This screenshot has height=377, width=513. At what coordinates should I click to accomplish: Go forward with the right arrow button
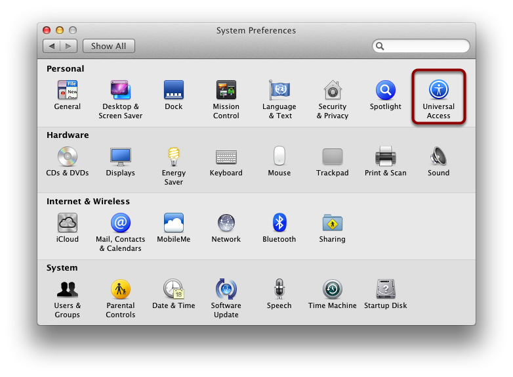pos(69,46)
